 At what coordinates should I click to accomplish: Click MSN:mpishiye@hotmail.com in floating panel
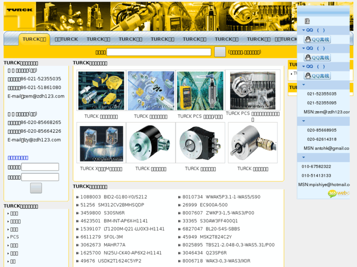pos(324,185)
